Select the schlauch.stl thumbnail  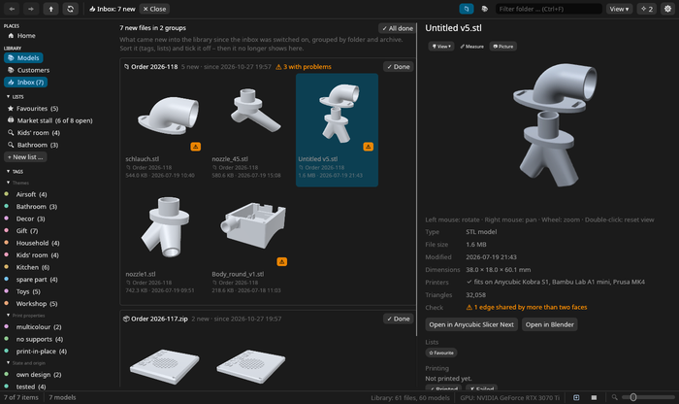169,116
